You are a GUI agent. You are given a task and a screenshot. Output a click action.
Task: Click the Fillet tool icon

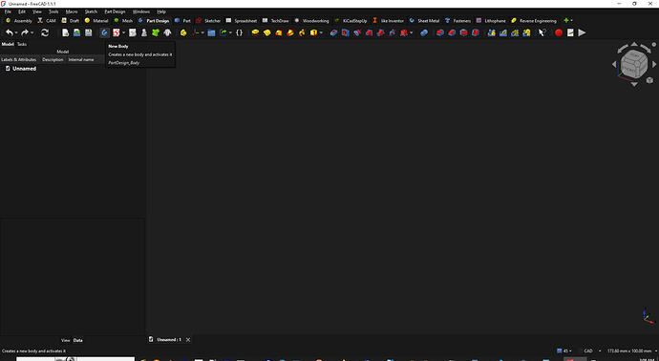point(440,32)
